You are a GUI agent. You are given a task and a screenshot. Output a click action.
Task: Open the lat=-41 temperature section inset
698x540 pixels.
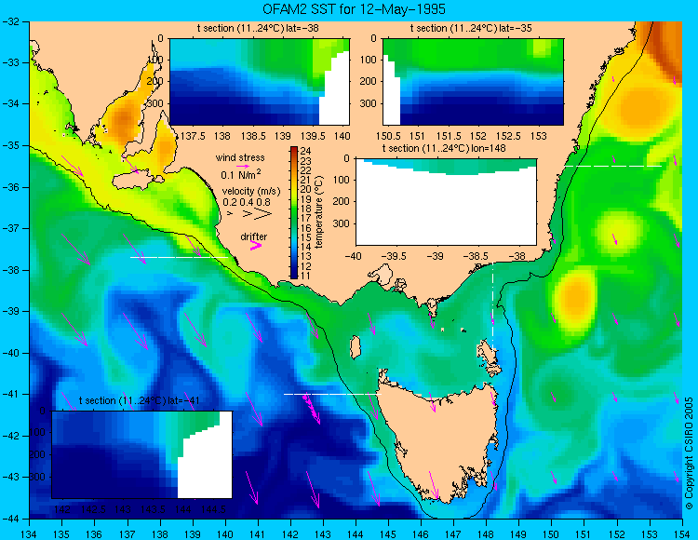(142, 454)
